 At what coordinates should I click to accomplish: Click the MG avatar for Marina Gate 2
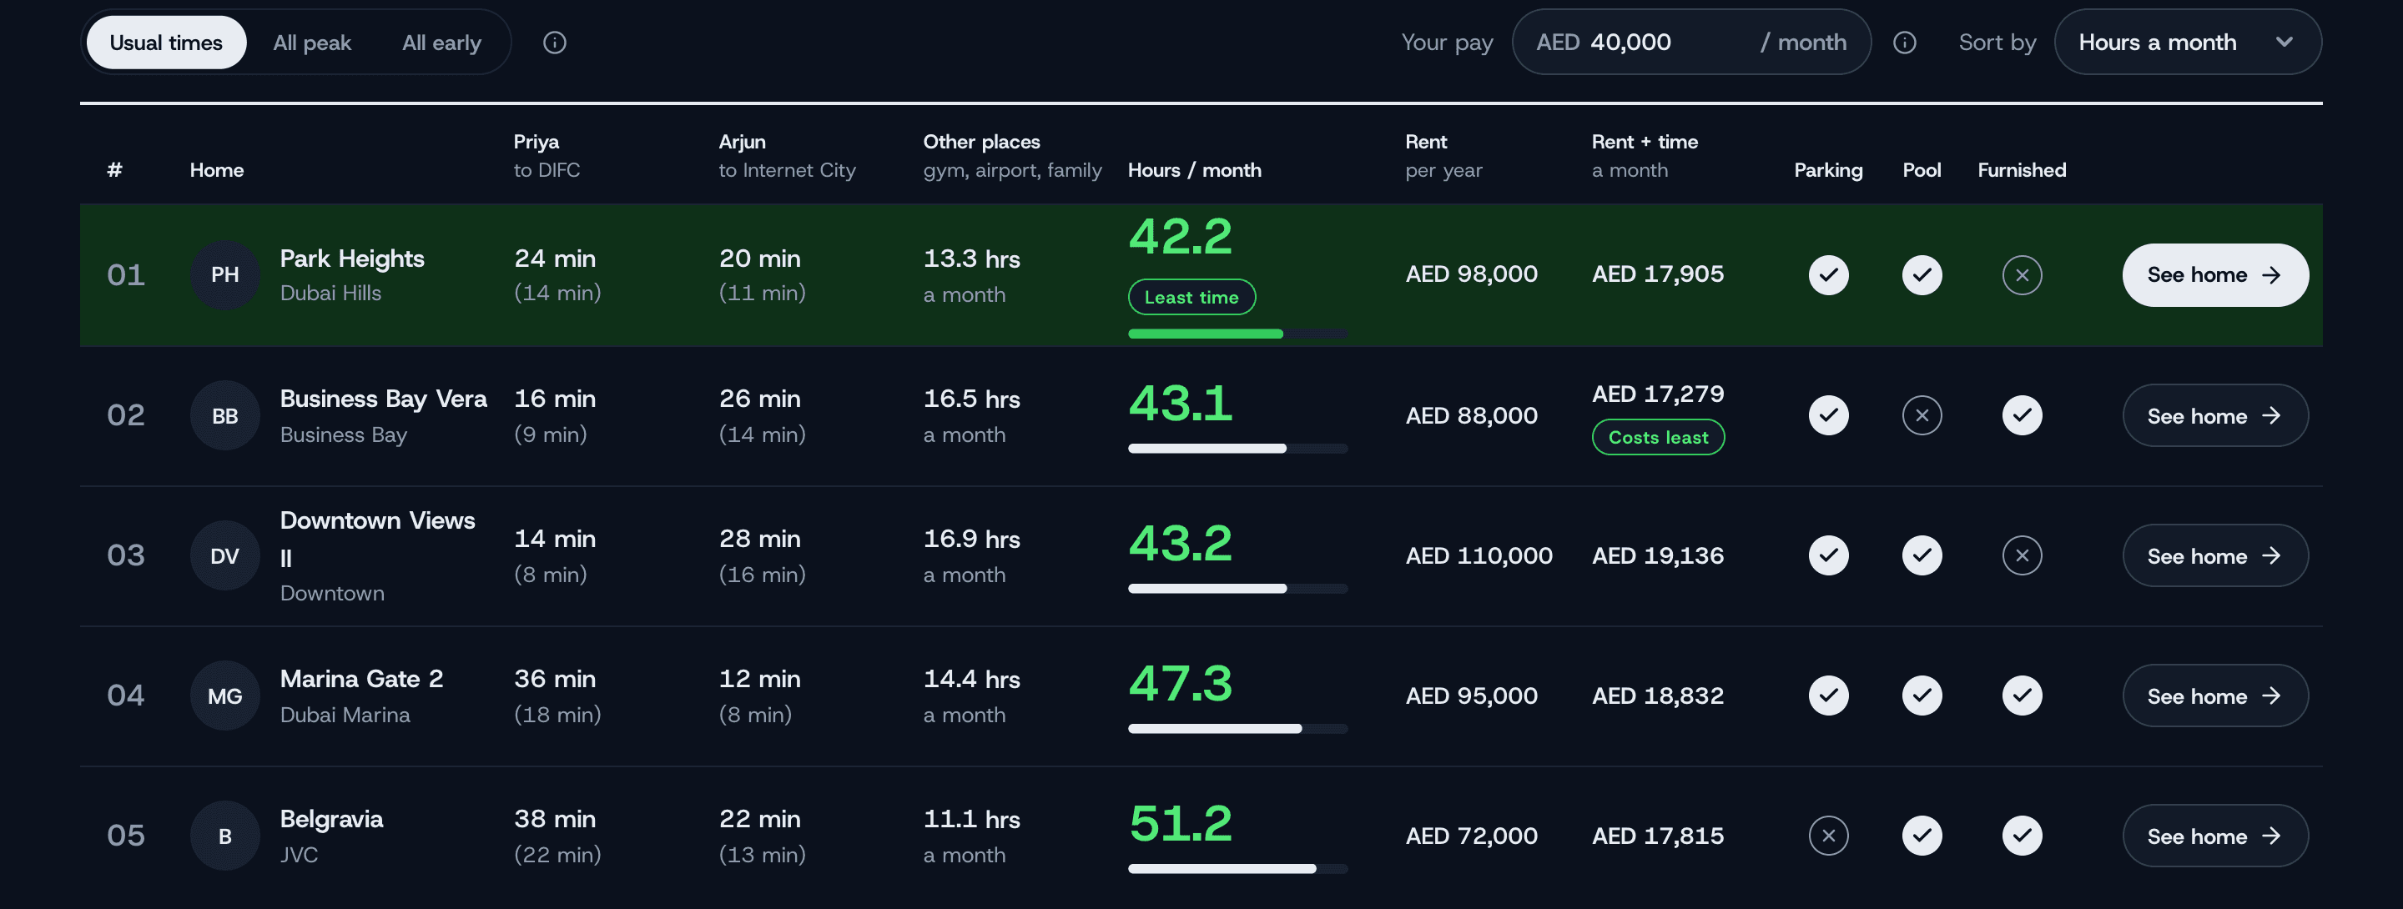pos(224,696)
